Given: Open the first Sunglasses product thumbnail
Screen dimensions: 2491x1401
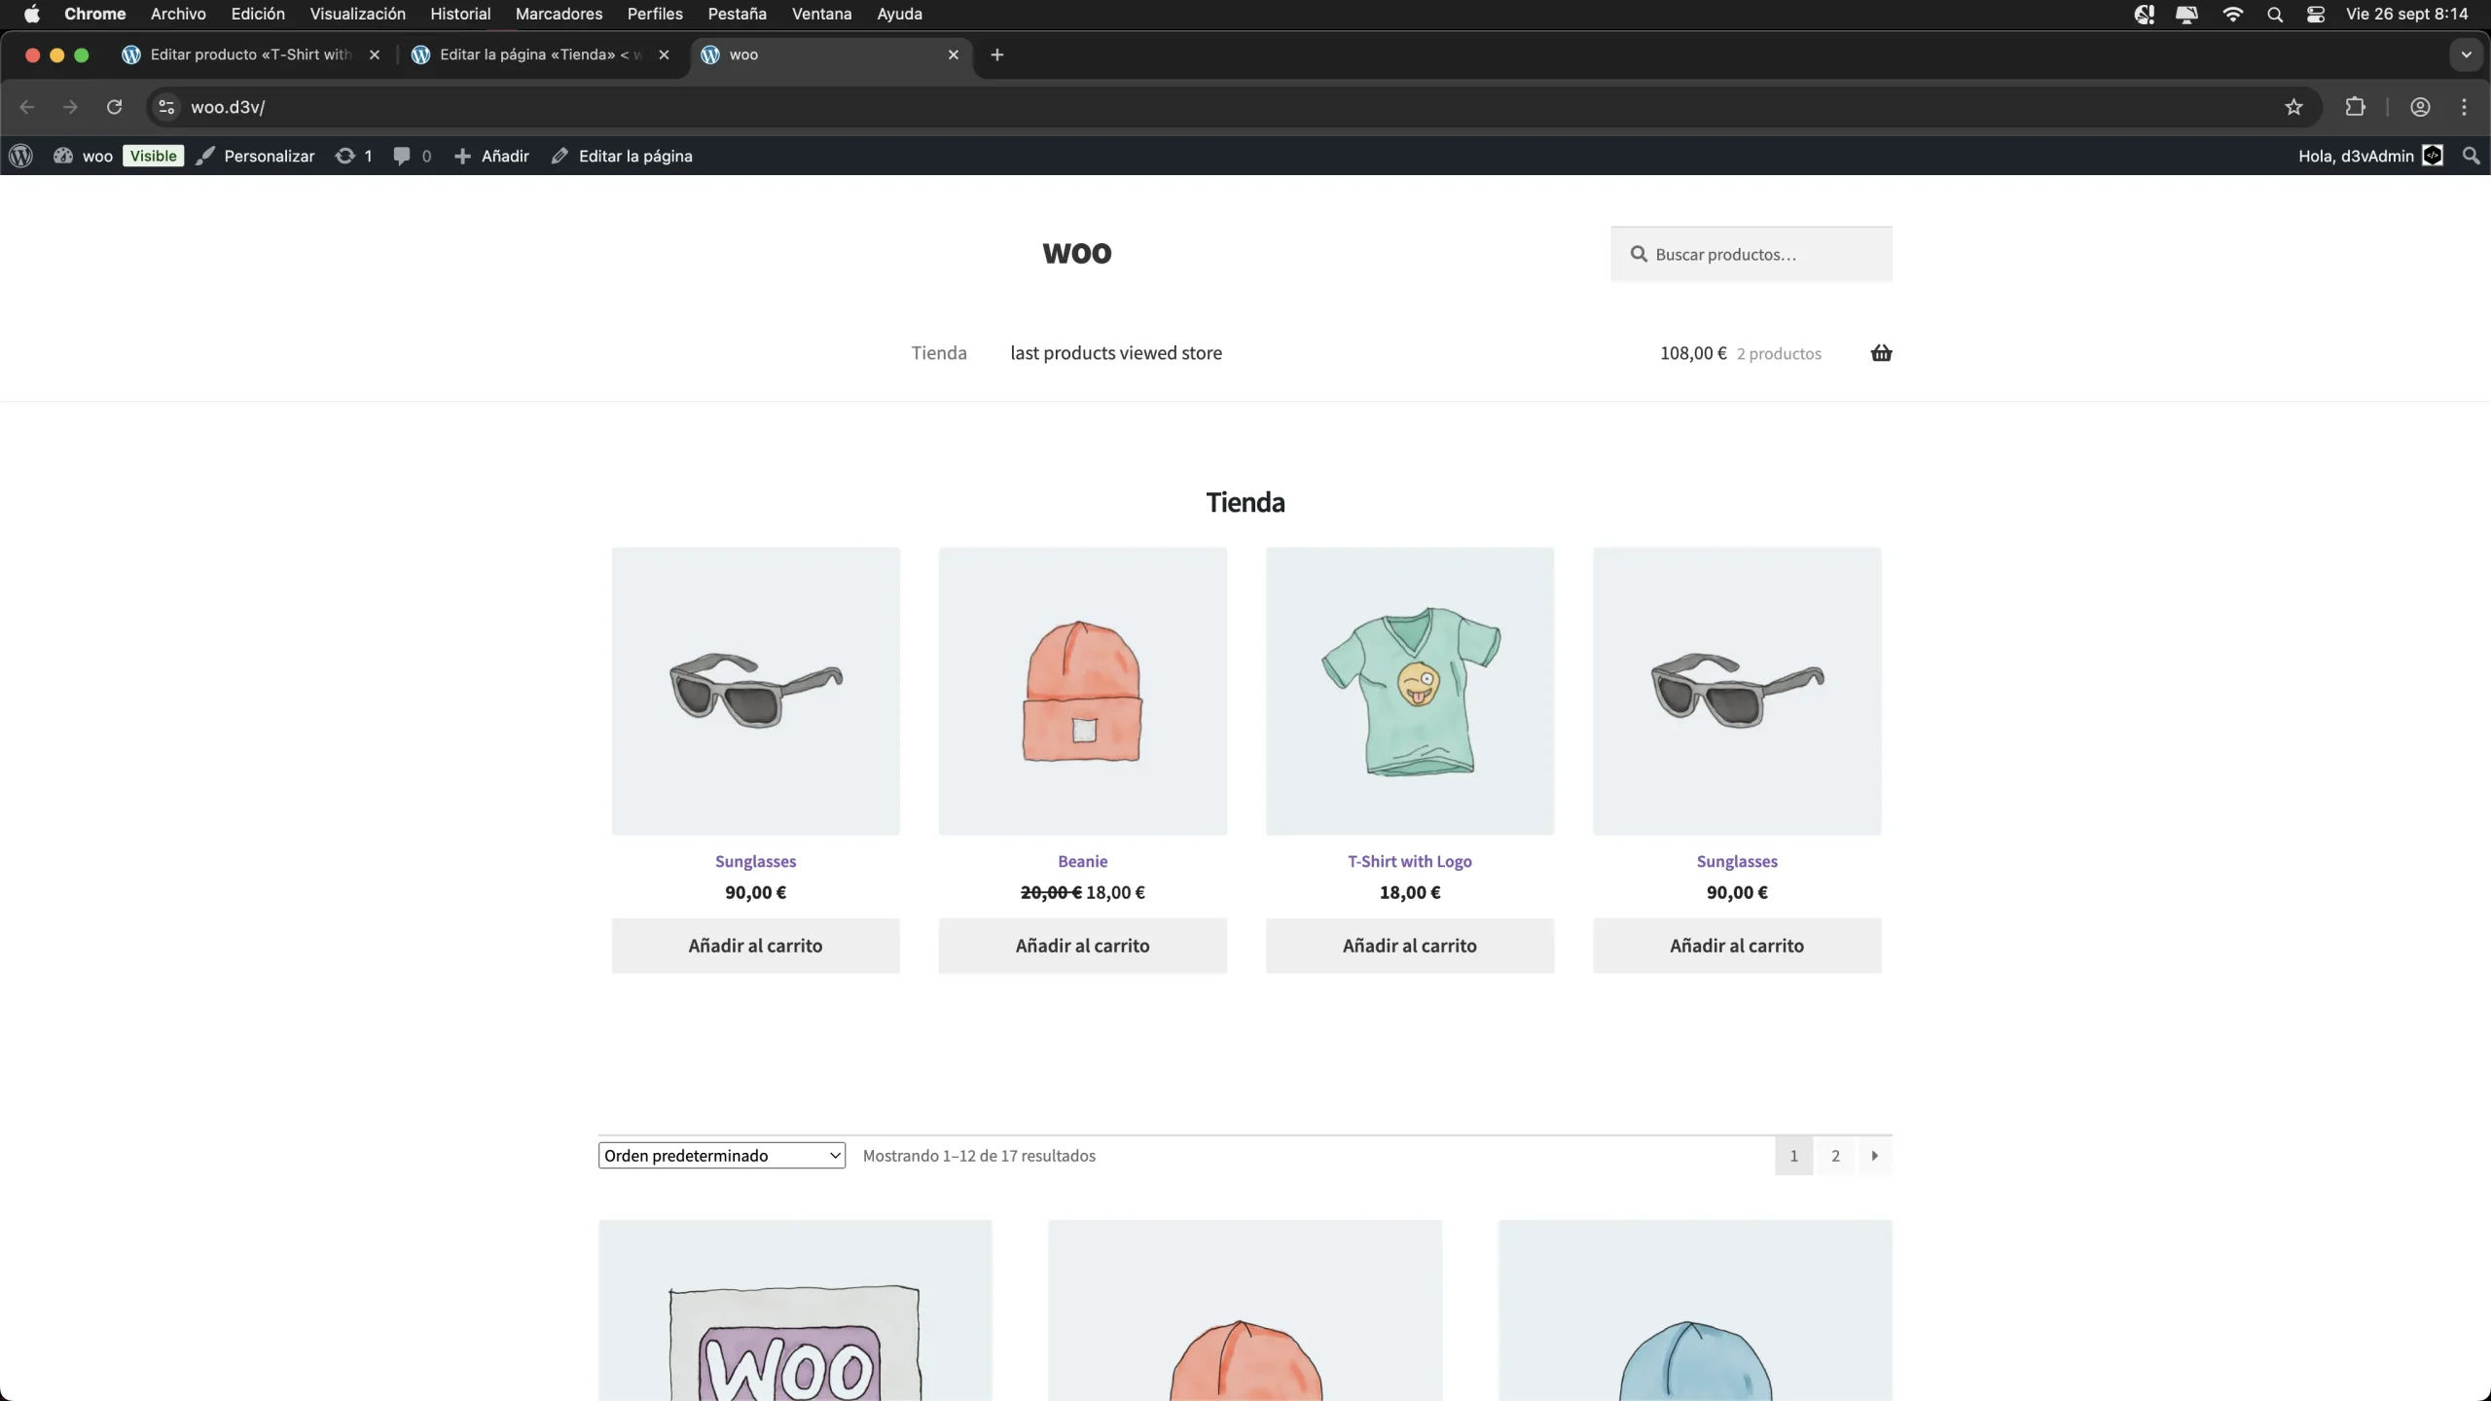Looking at the screenshot, I should tap(756, 691).
